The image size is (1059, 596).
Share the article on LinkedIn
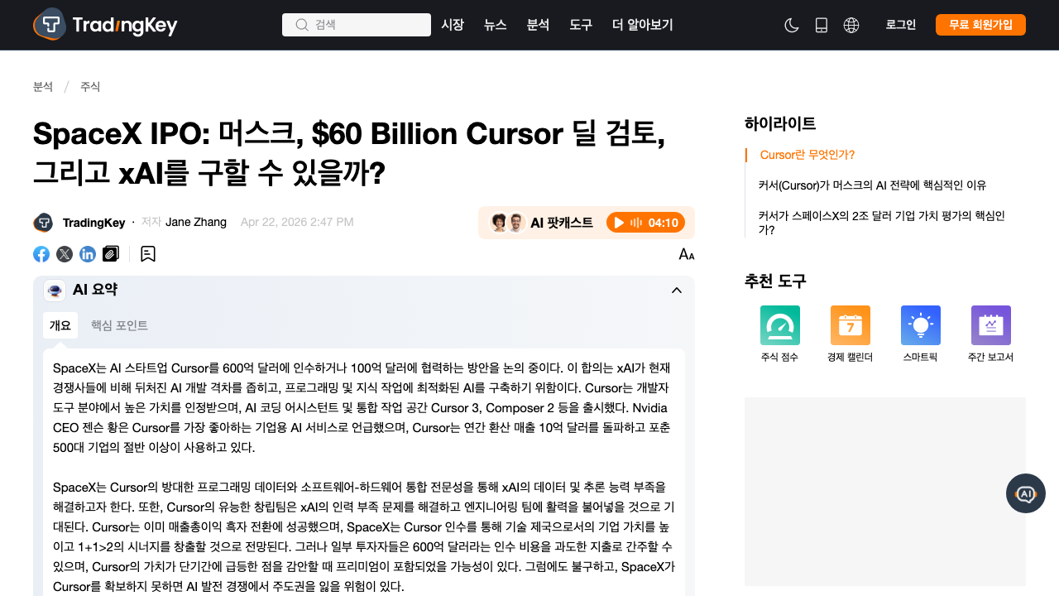(88, 254)
